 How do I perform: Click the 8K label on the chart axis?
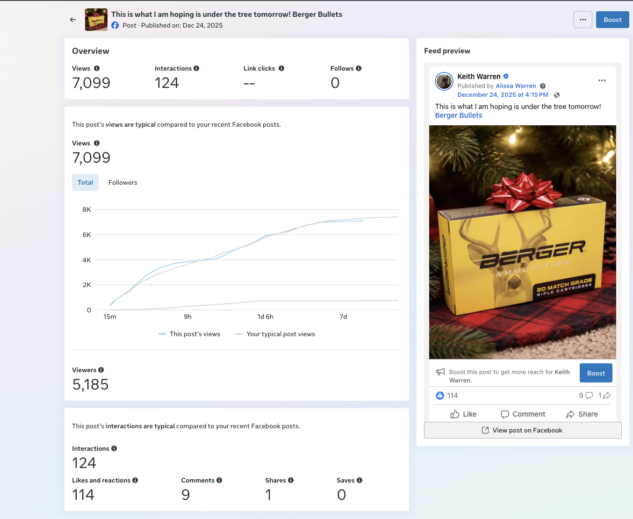click(x=87, y=209)
